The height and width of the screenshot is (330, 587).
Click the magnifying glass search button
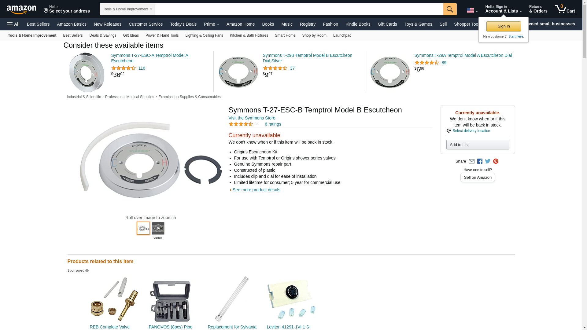pyautogui.click(x=450, y=9)
